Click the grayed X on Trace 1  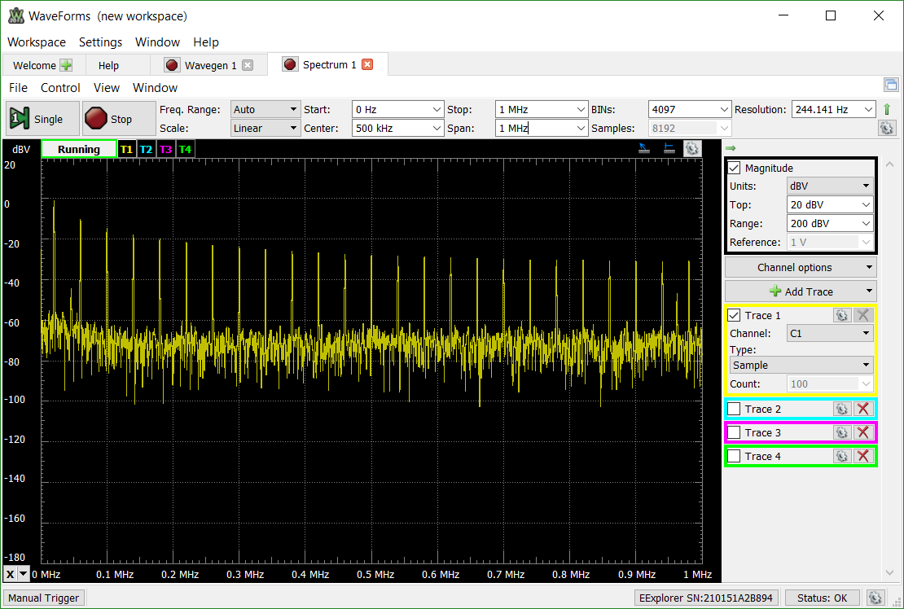(x=863, y=315)
